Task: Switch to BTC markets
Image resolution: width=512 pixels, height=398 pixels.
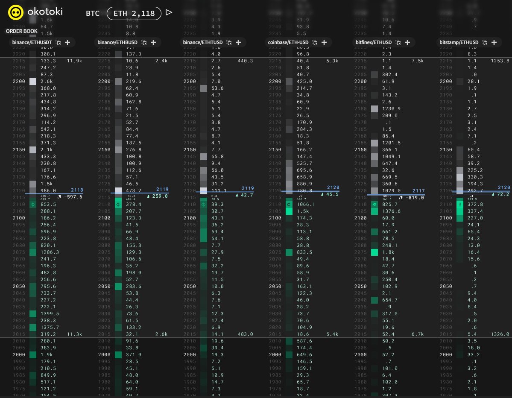Action: click(x=93, y=13)
